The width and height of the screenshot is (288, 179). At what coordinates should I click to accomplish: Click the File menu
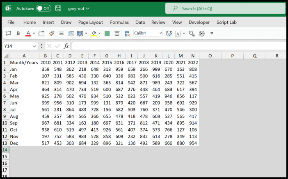(11, 22)
